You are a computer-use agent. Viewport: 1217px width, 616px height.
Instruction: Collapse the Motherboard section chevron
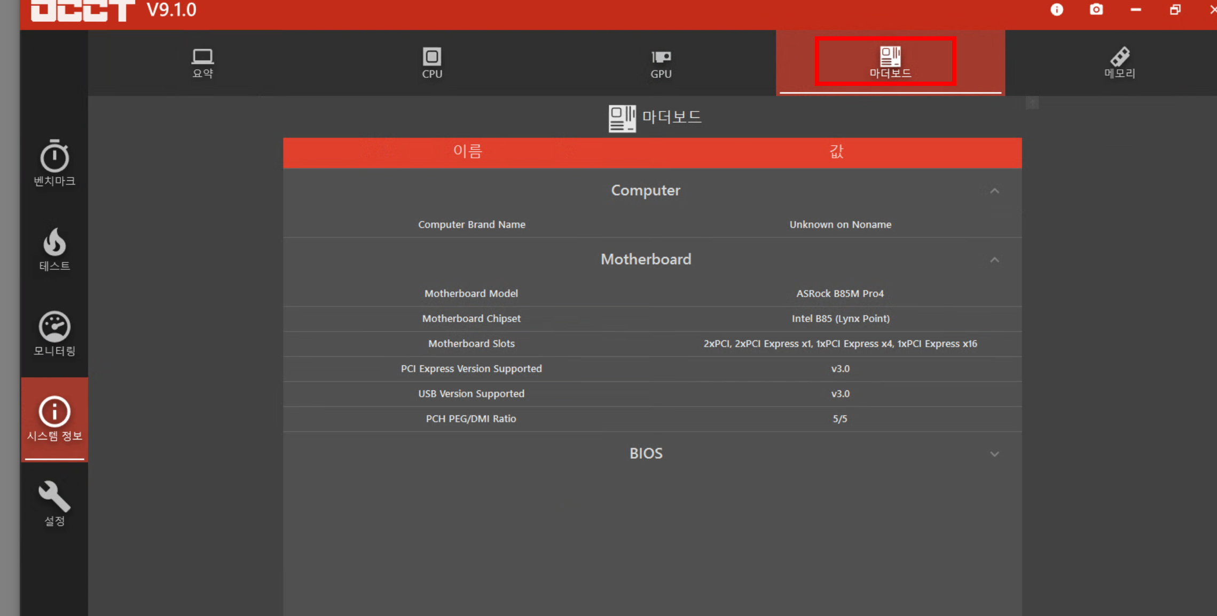(994, 260)
